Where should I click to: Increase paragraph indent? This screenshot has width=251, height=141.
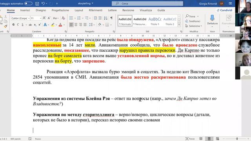pos(100,18)
